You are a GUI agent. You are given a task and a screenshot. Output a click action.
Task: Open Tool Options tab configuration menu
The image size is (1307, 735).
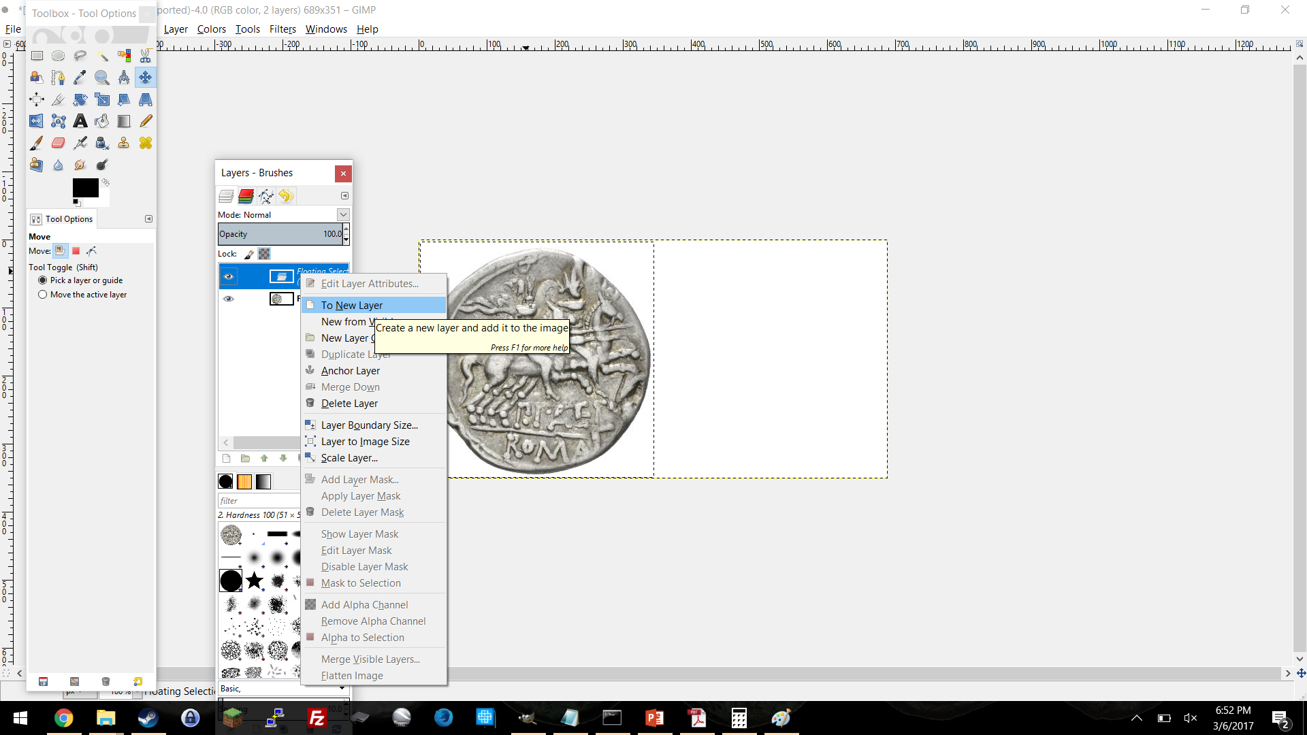pos(148,218)
